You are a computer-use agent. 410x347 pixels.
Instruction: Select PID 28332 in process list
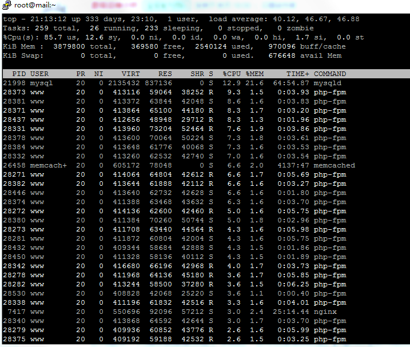14,157
